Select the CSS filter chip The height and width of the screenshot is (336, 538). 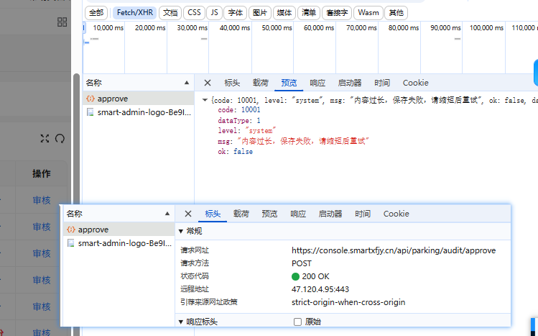(x=194, y=13)
